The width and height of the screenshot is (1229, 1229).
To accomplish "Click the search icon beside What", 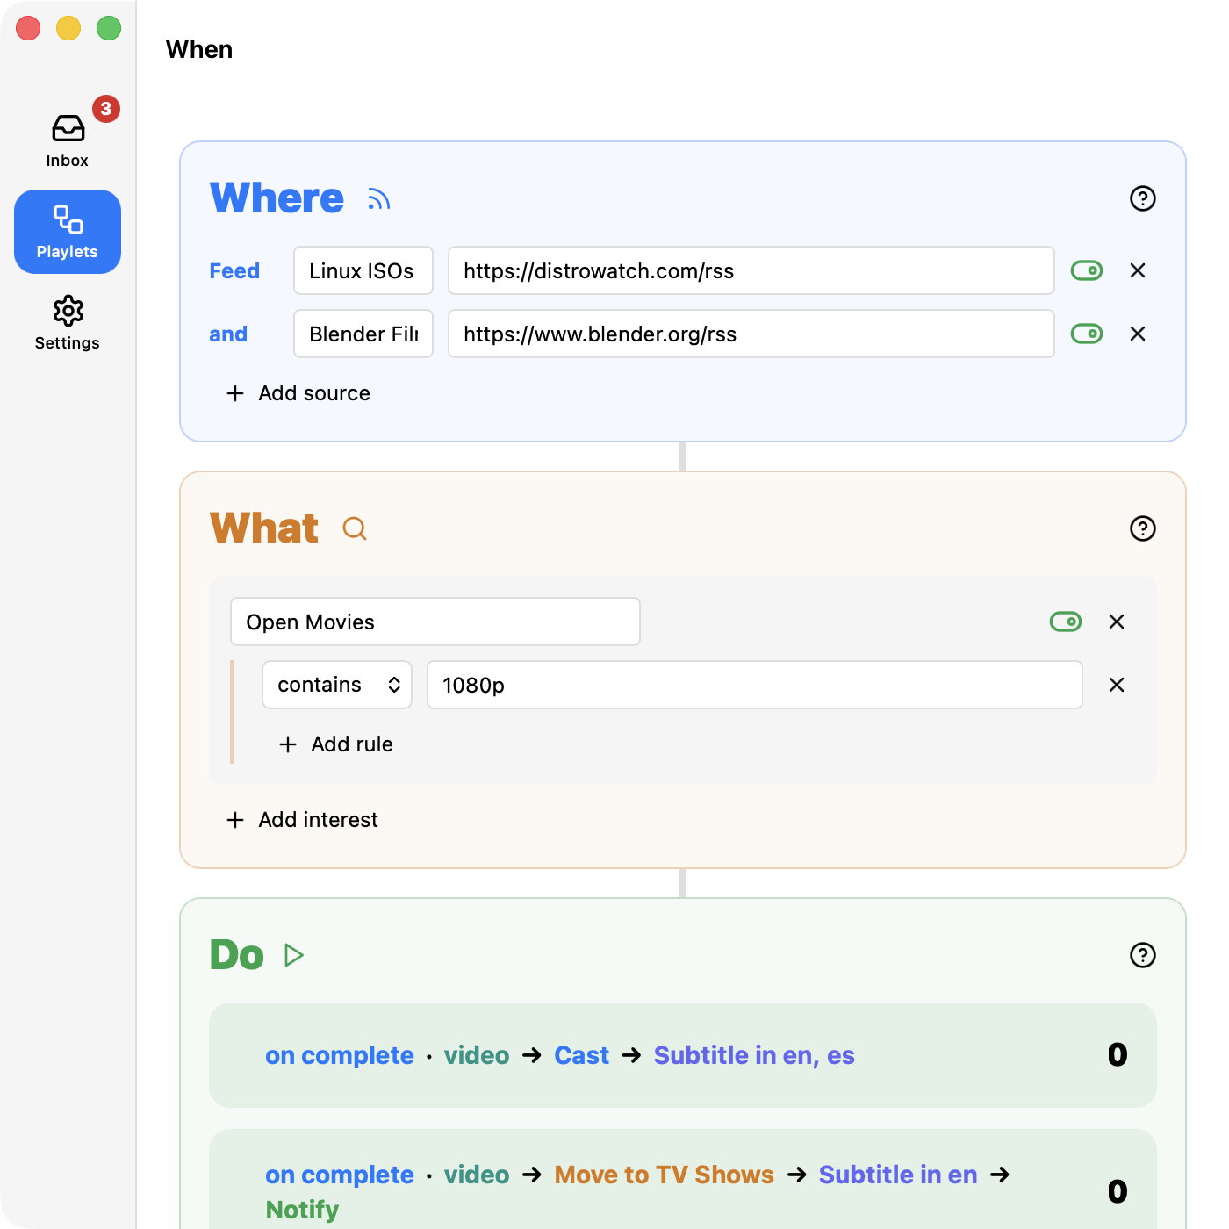I will pos(355,528).
